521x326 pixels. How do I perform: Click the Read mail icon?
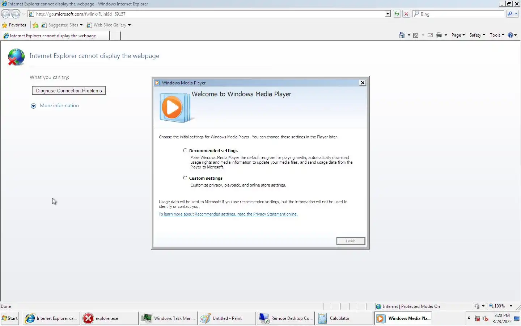[430, 35]
